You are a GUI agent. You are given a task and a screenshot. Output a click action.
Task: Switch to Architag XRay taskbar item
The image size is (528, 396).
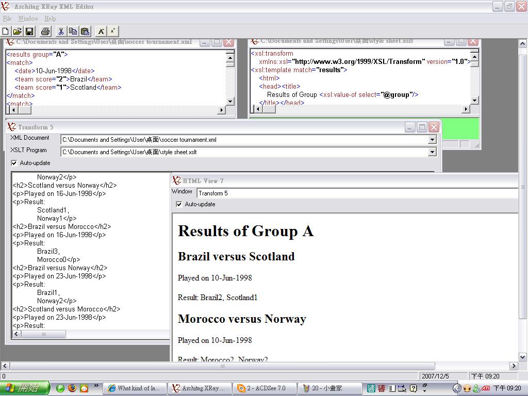click(200, 388)
